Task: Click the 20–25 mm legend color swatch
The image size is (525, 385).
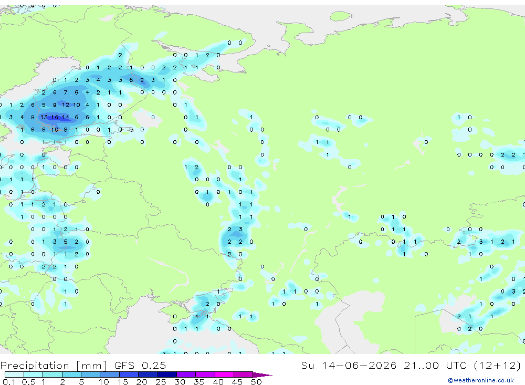Action: (148, 374)
